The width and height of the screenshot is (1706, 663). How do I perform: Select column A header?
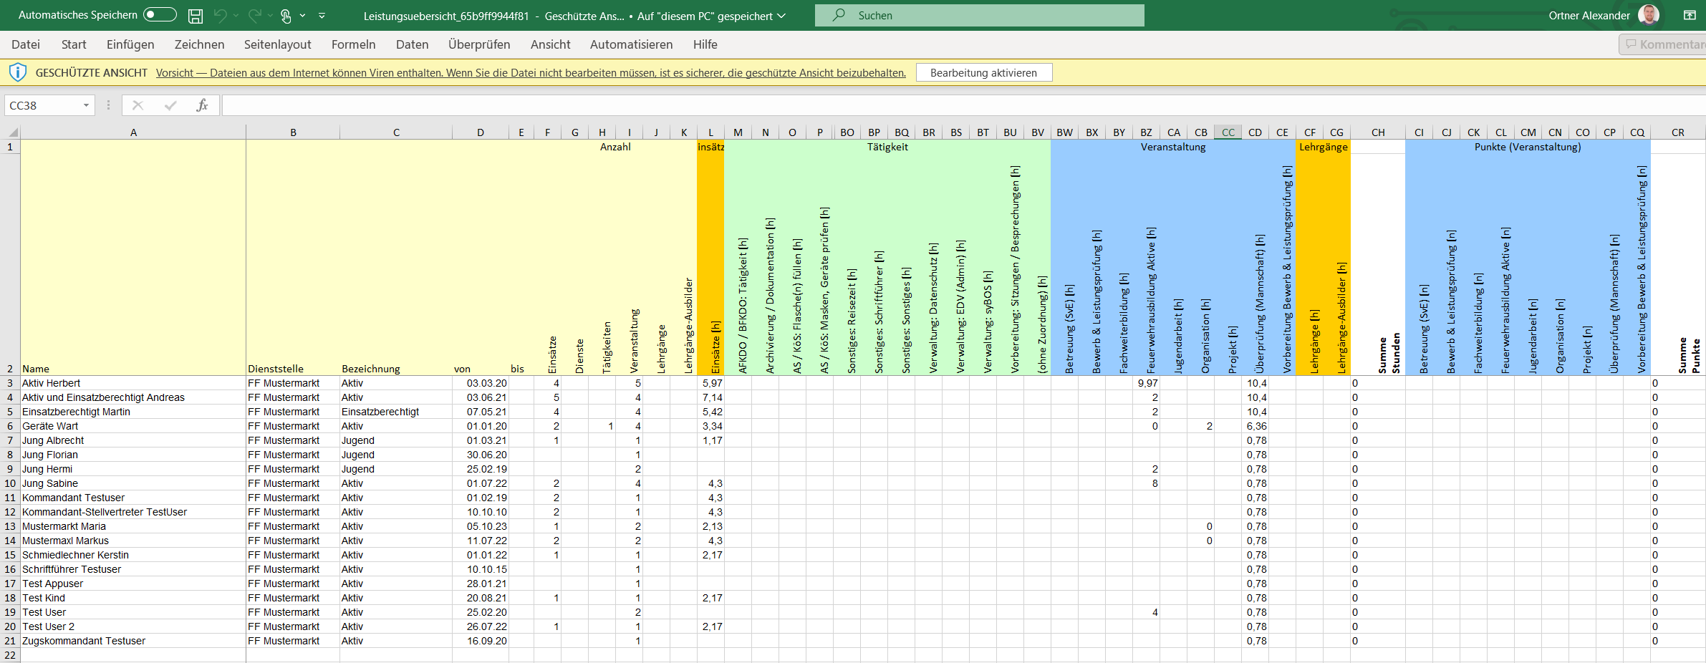(x=133, y=132)
